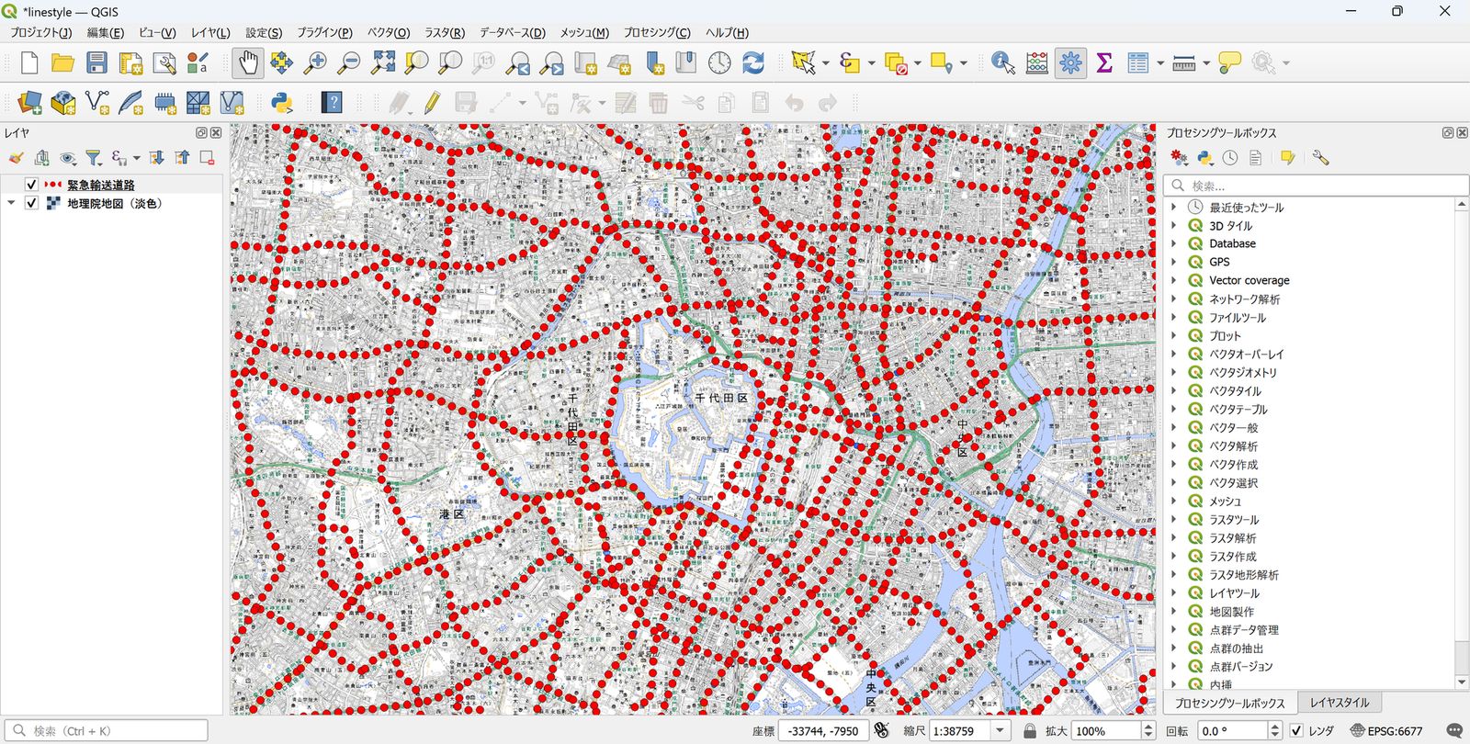1470x744 pixels.
Task: Increase rotation 回転 spinner value
Action: (x=1274, y=727)
